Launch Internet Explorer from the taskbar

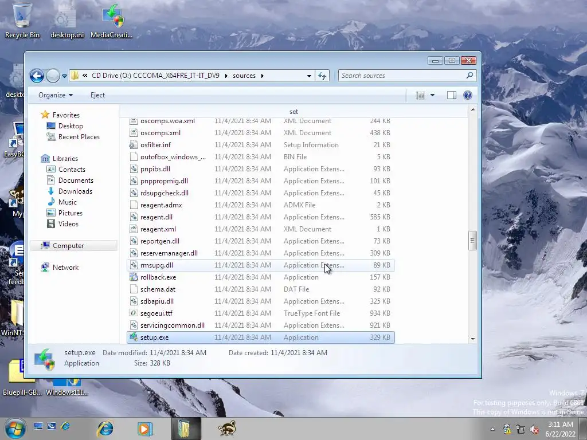pyautogui.click(x=105, y=429)
